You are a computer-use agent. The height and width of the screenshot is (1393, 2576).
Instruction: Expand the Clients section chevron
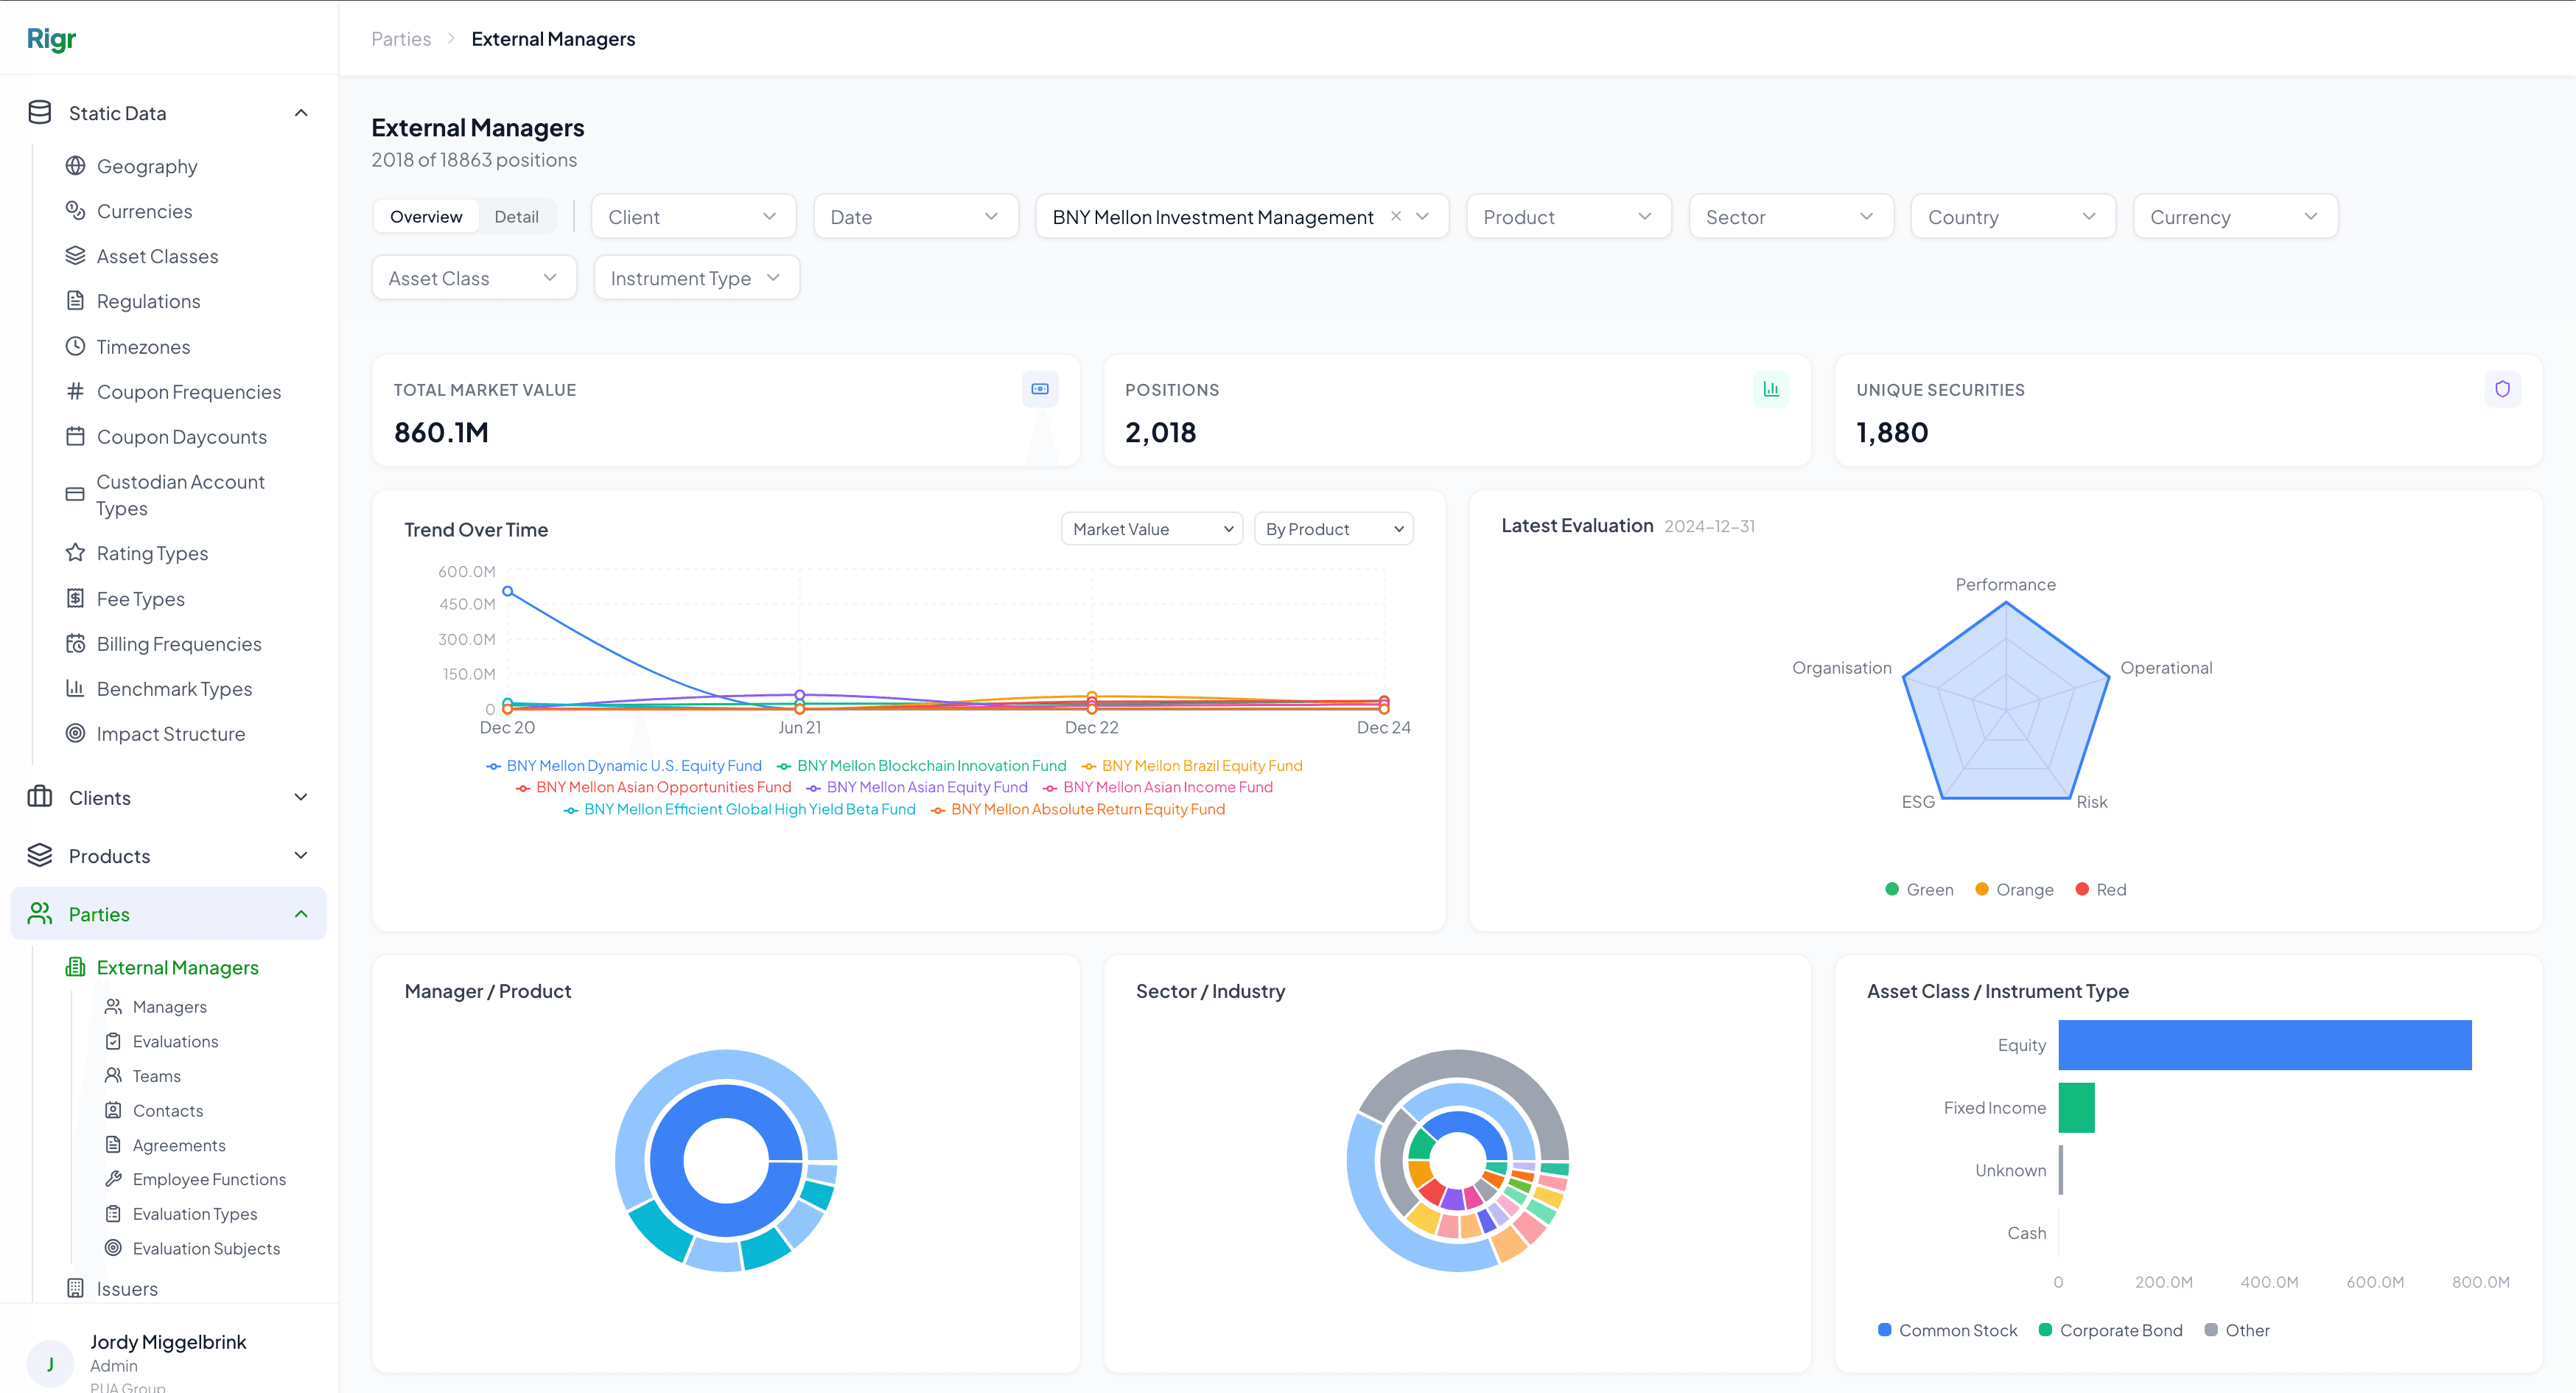[301, 798]
